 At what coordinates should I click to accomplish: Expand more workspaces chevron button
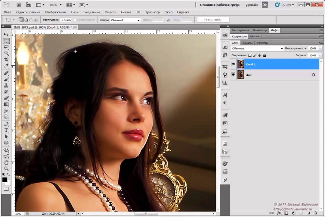pyautogui.click(x=265, y=5)
